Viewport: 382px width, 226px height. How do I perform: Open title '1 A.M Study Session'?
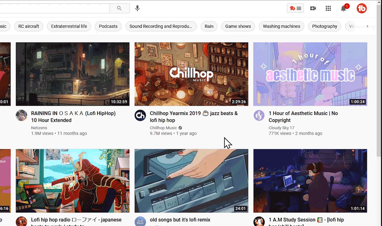coord(306,222)
